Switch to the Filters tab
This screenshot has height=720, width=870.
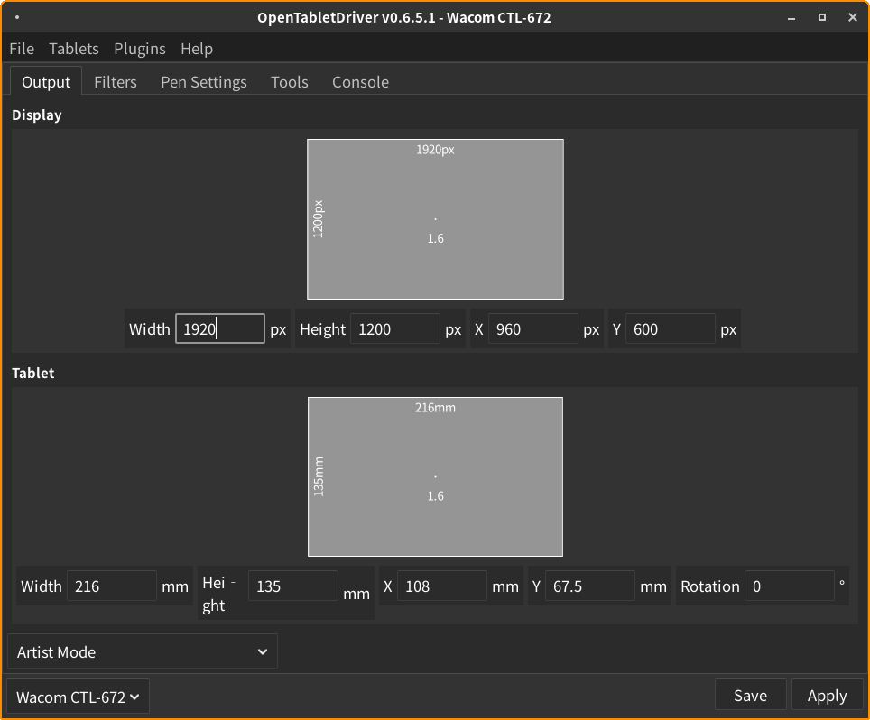[x=116, y=82]
